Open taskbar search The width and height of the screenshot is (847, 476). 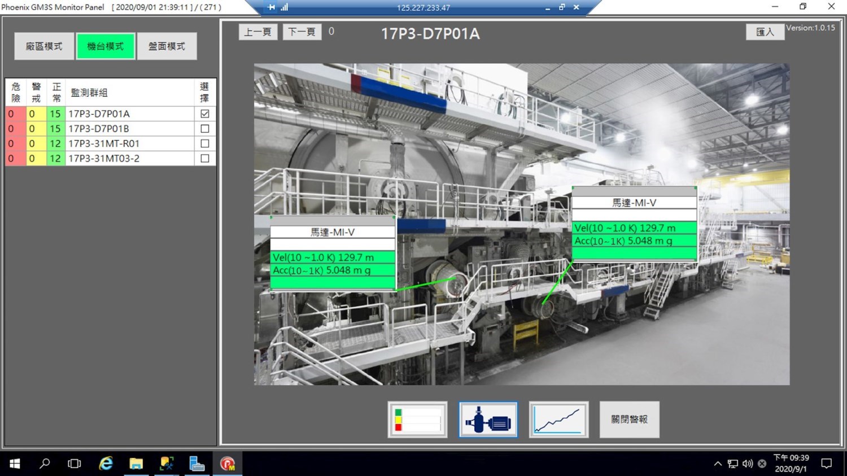(45, 464)
